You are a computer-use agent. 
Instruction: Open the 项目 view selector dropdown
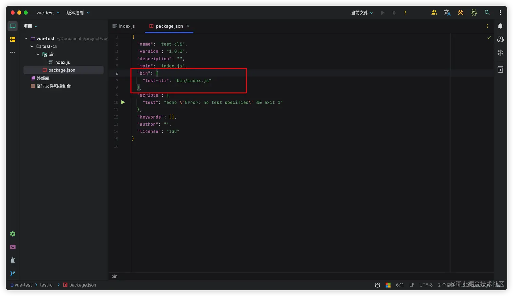click(x=30, y=26)
